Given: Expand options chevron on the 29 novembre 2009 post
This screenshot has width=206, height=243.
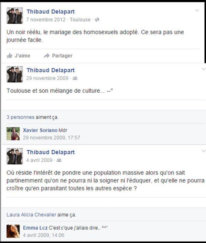Looking at the screenshot, I should pos(204,69).
